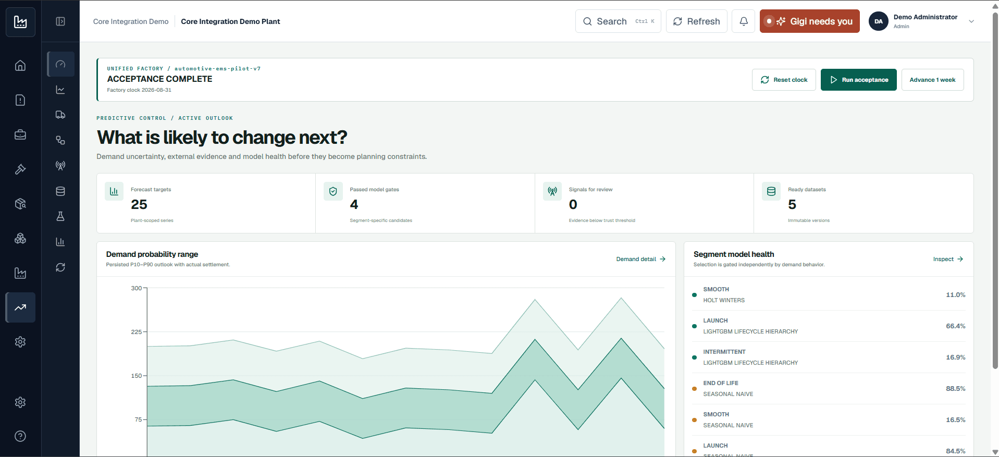Click the 66.4% value for LAUNCH

956,326
